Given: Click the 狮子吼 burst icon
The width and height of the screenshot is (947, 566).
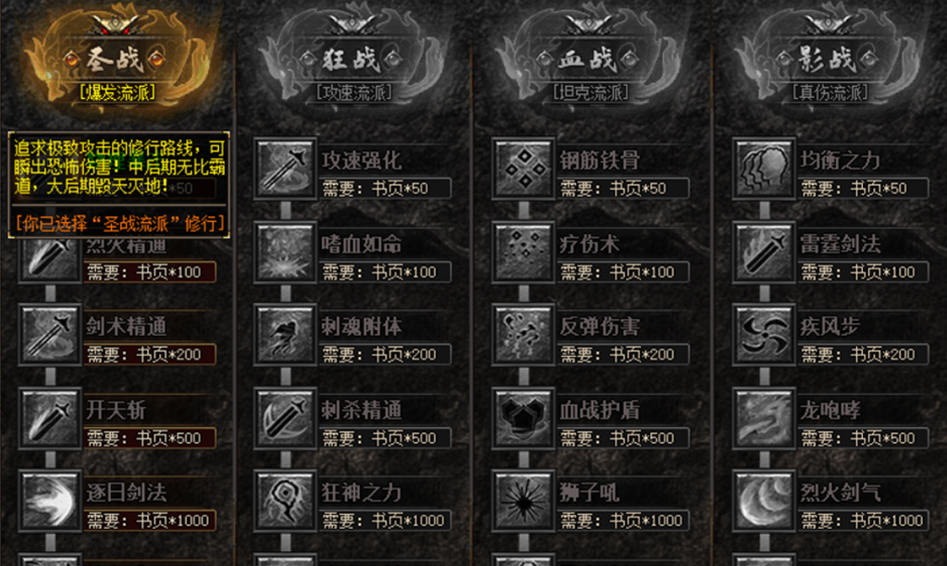Looking at the screenshot, I should [523, 500].
